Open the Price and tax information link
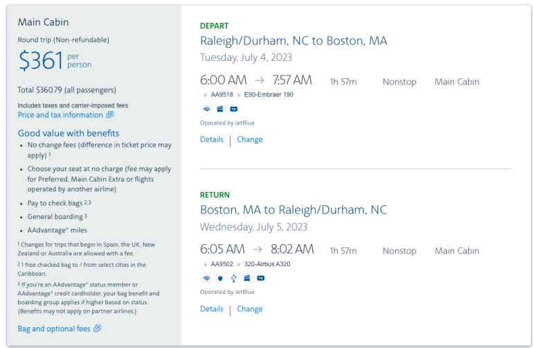Image resolution: width=533 pixels, height=348 pixels. pos(60,115)
